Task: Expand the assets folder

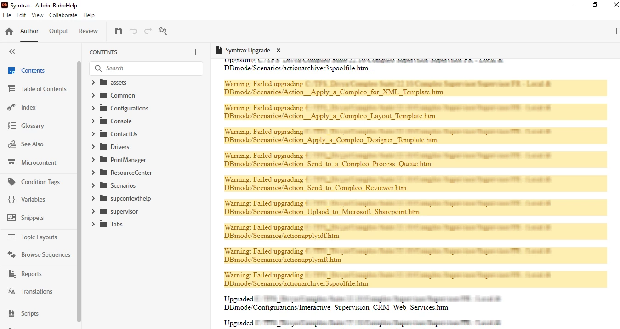Action: click(x=93, y=82)
